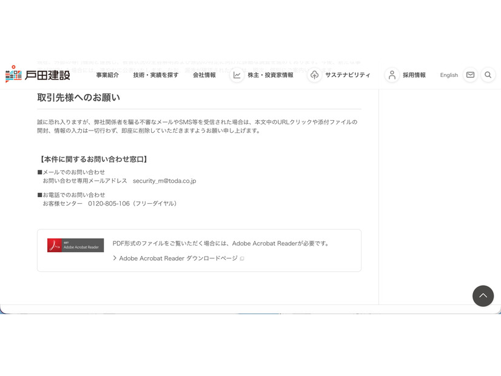Image resolution: width=501 pixels, height=376 pixels.
Task: Click the heading 取引先様へのお願い
Action: click(x=79, y=98)
